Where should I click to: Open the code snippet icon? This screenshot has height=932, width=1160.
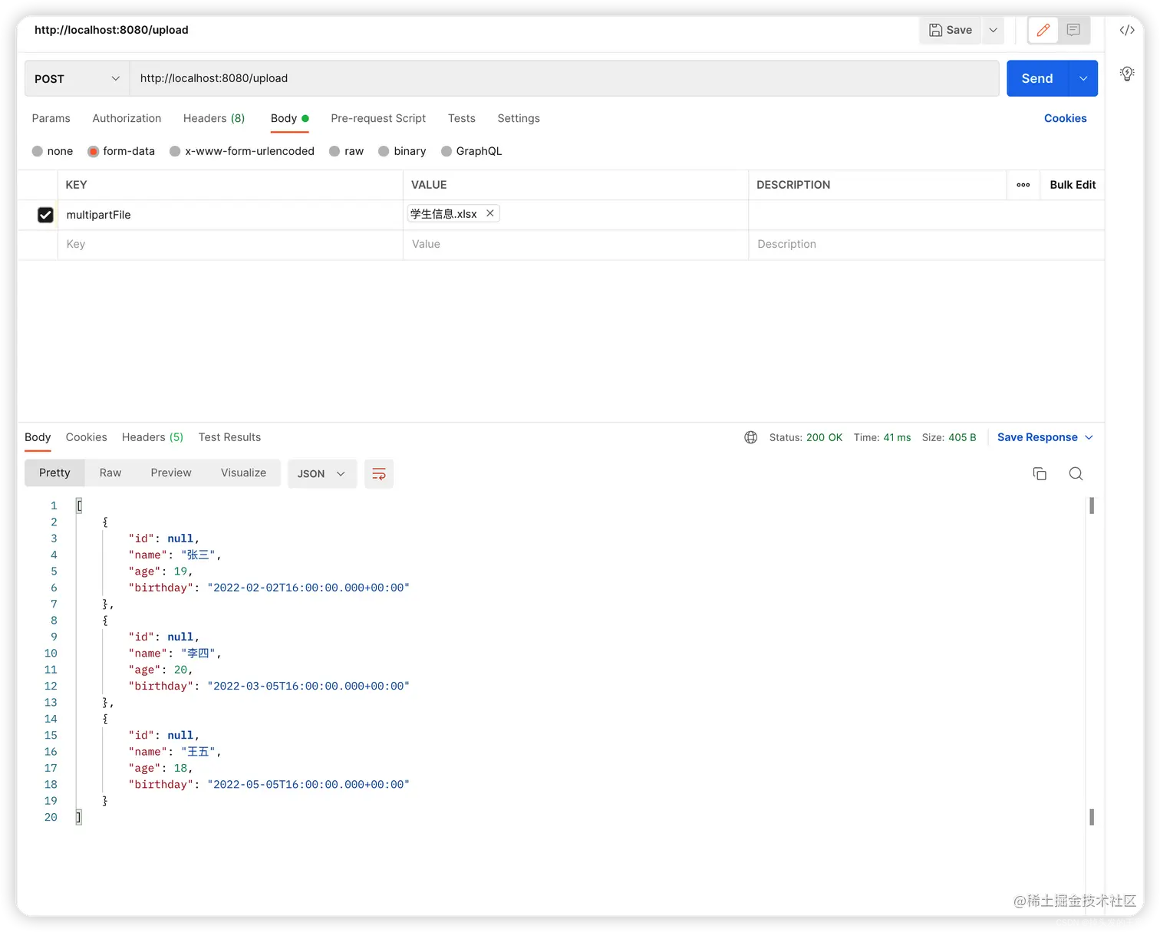point(1127,30)
